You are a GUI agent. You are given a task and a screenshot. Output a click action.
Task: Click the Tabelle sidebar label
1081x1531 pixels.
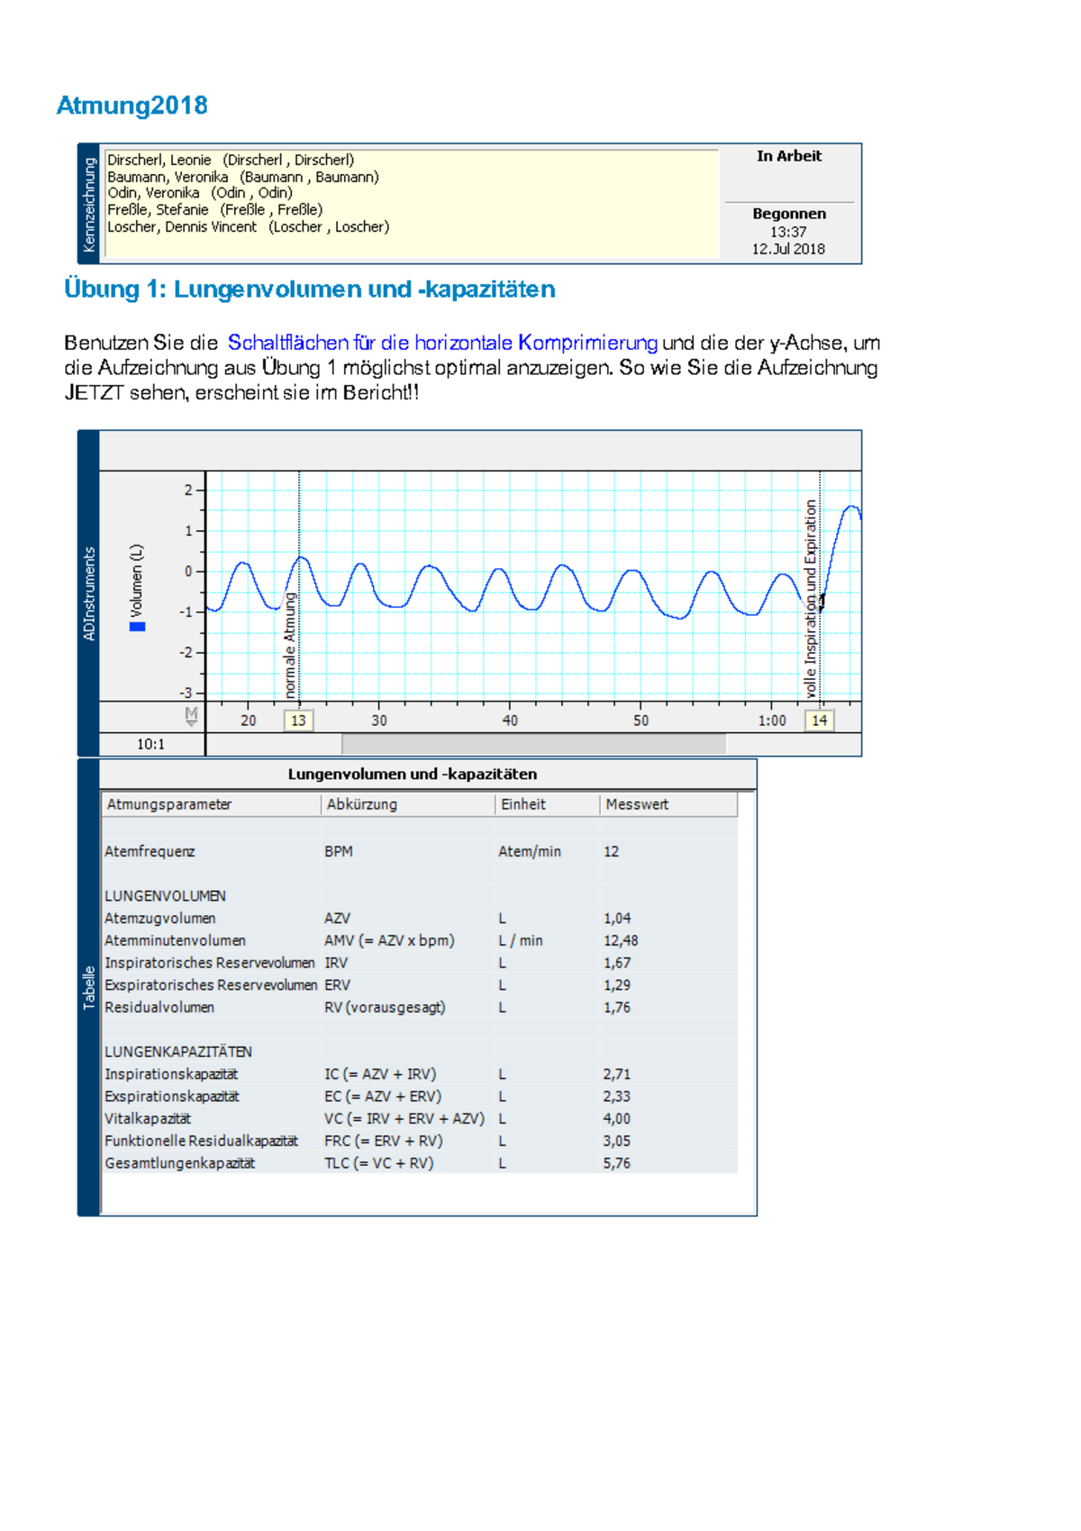coord(89,988)
